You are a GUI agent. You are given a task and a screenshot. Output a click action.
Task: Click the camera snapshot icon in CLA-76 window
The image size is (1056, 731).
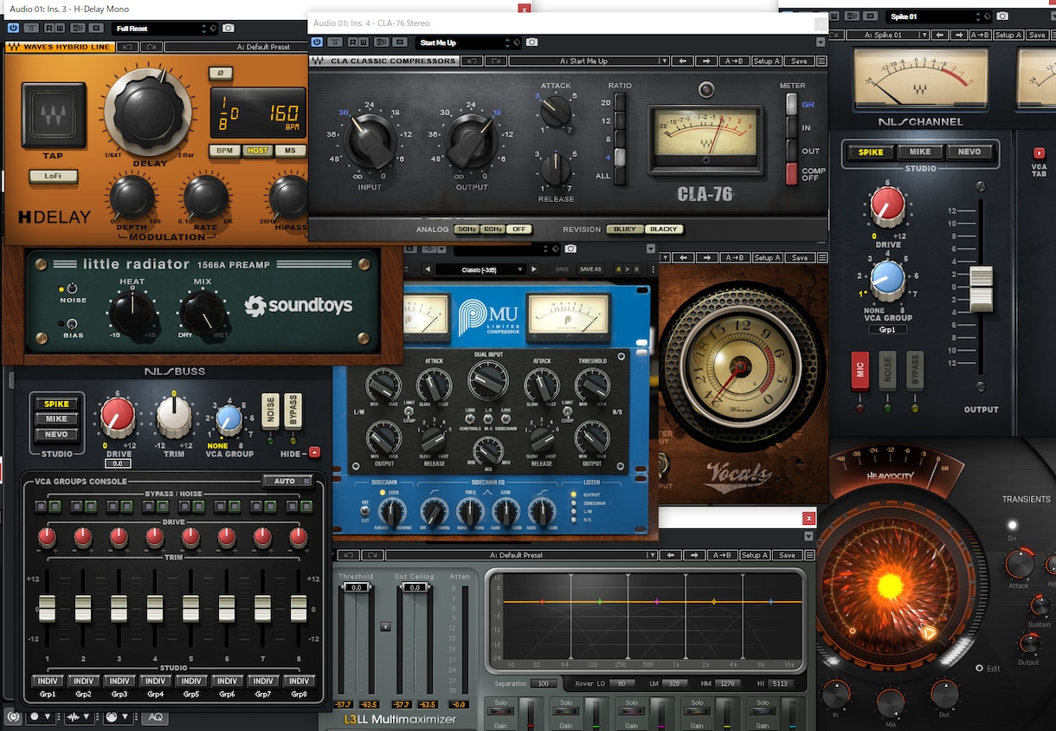pyautogui.click(x=531, y=42)
